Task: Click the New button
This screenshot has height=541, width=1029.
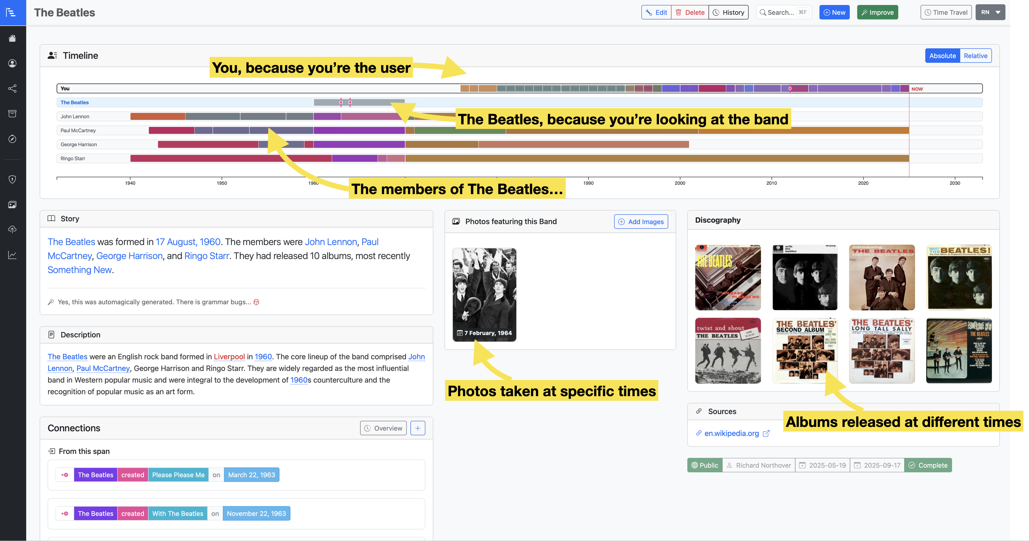Action: (x=834, y=12)
